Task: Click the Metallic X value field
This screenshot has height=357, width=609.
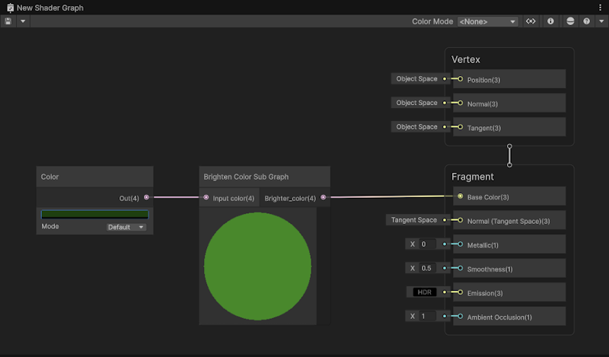Action: [x=427, y=244]
